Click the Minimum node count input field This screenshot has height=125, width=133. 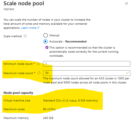(87, 64)
